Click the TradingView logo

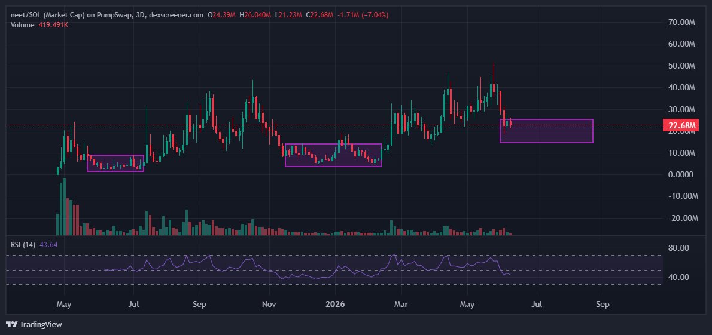[x=34, y=325]
